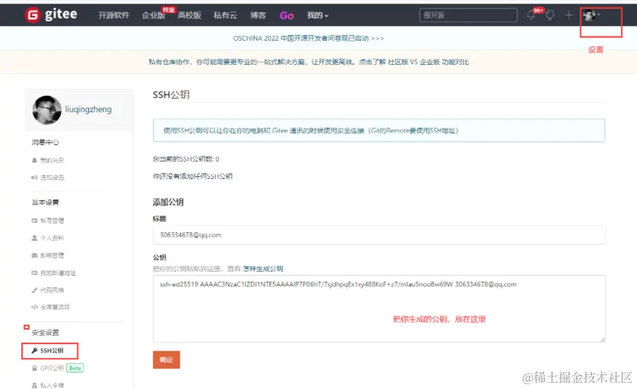Screen dimensions: 637x389
Task: Click the 标题 field containing 306334678@qq.com
Action: tap(379, 235)
